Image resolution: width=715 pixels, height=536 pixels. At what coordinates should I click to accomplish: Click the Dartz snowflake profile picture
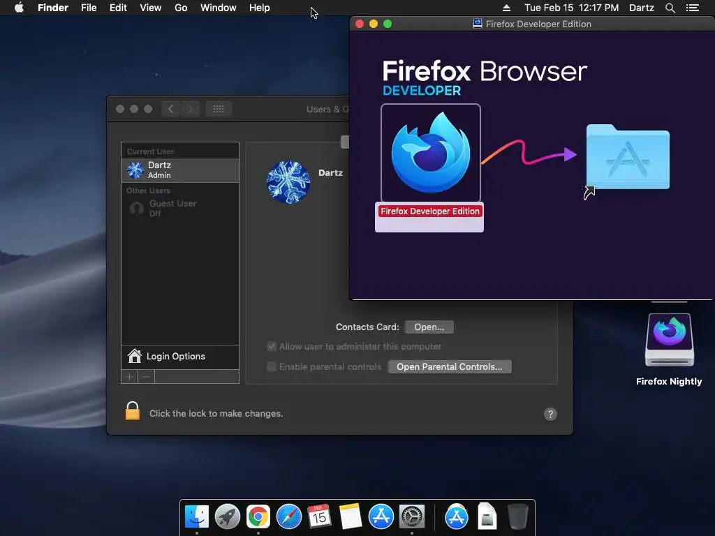288,181
